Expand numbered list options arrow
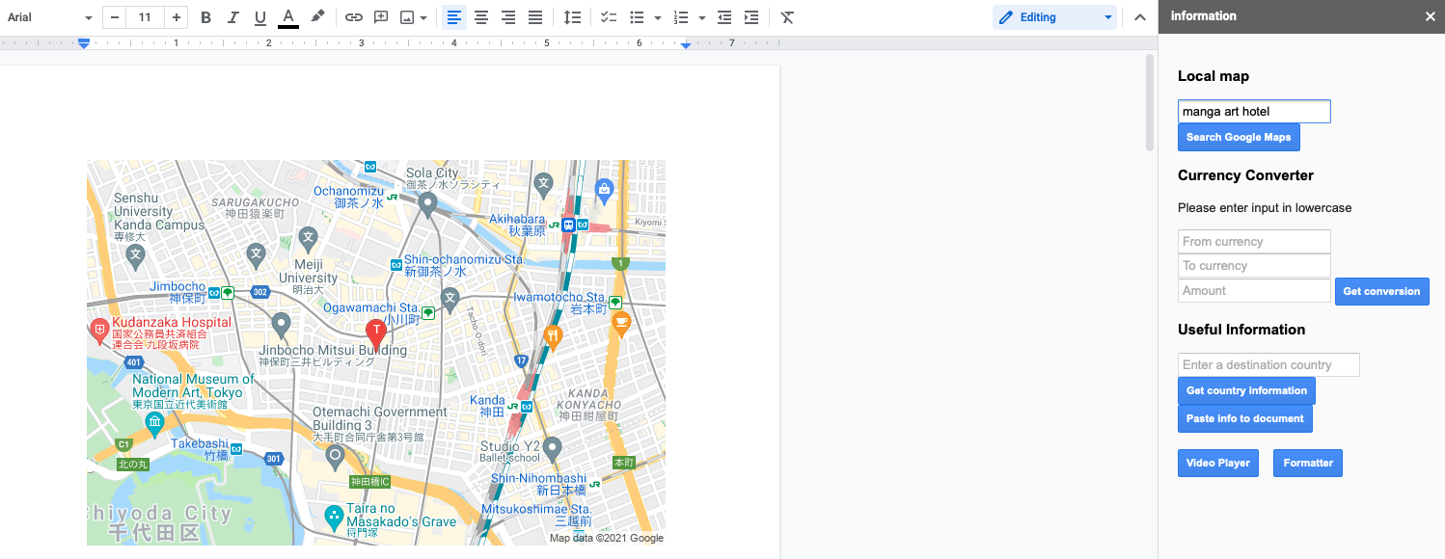Viewport: 1445px width, 559px height. coord(701,17)
